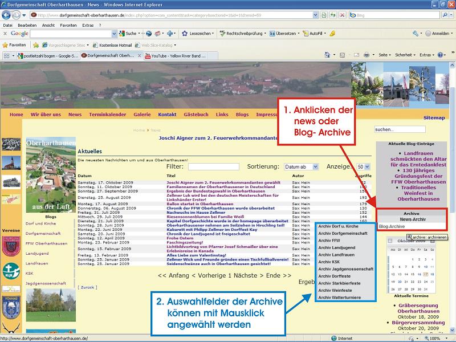Click the RSS feeds icon in command bar

(x=343, y=55)
